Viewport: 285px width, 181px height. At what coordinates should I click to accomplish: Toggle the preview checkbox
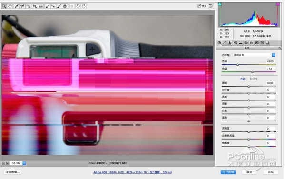point(199,6)
